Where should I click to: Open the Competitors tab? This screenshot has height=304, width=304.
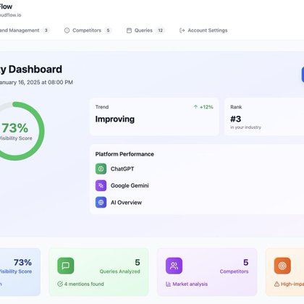tap(88, 30)
